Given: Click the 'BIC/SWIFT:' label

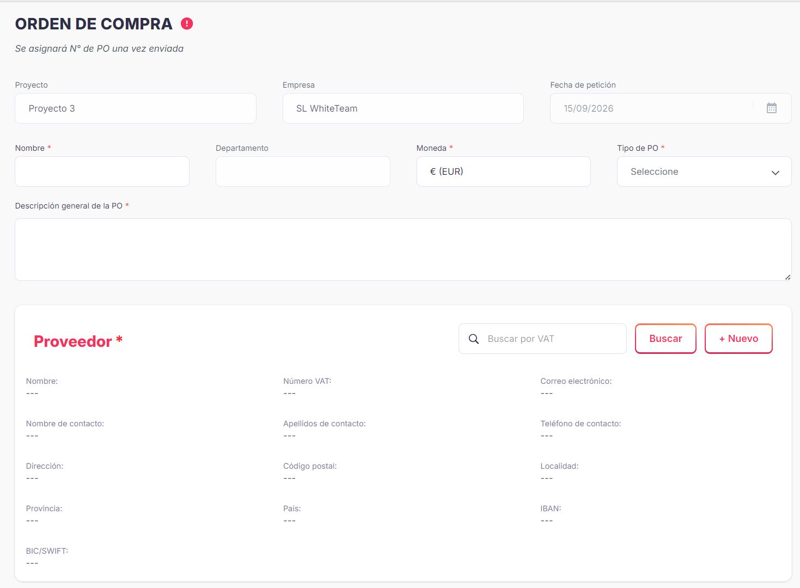Looking at the screenshot, I should click(x=47, y=551).
